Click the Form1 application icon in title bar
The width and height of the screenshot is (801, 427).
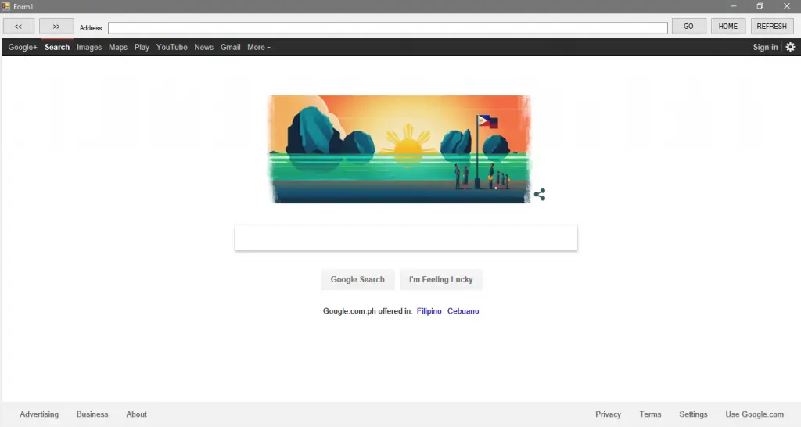click(5, 6)
